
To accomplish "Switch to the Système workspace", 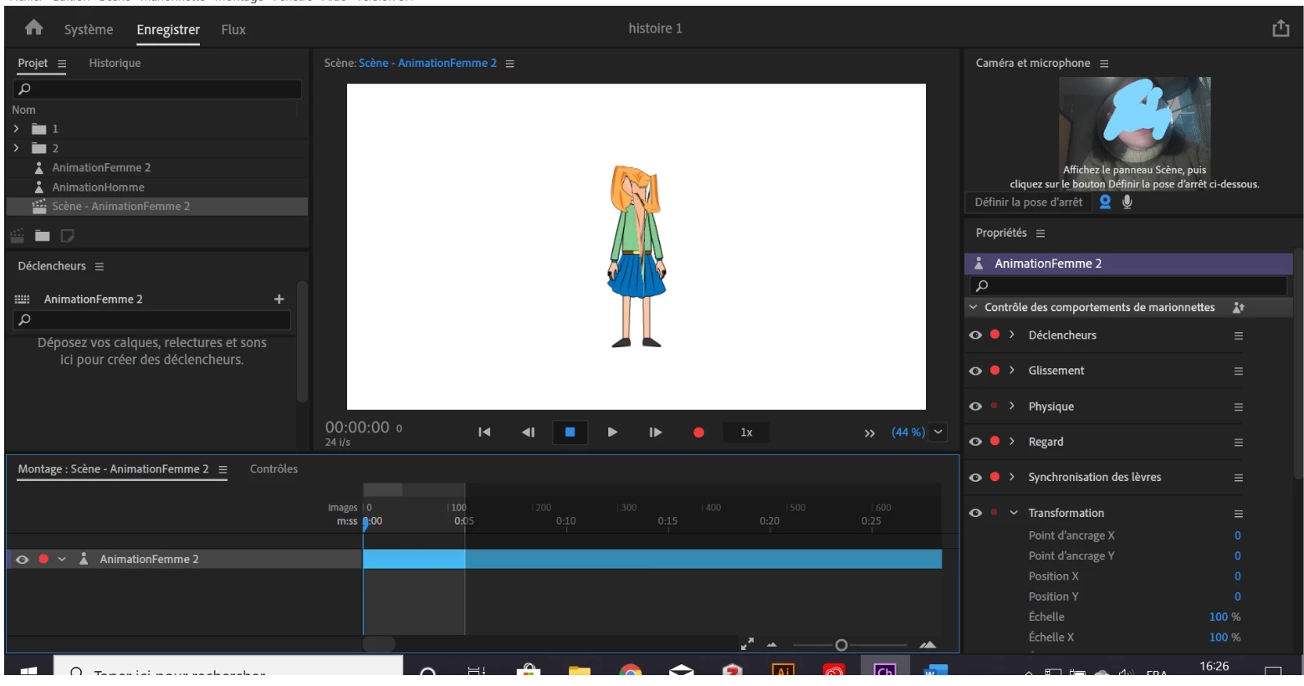I will tap(89, 30).
